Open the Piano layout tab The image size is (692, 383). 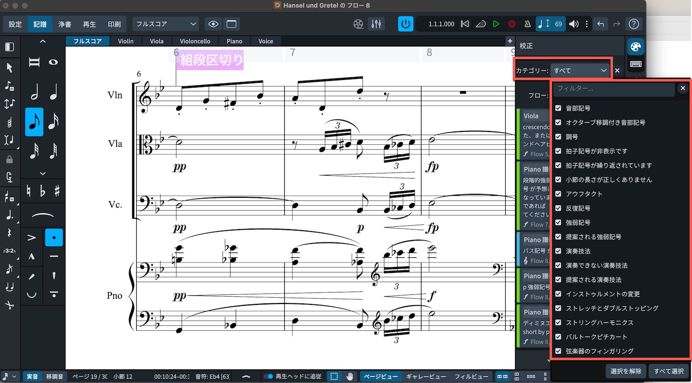(234, 41)
